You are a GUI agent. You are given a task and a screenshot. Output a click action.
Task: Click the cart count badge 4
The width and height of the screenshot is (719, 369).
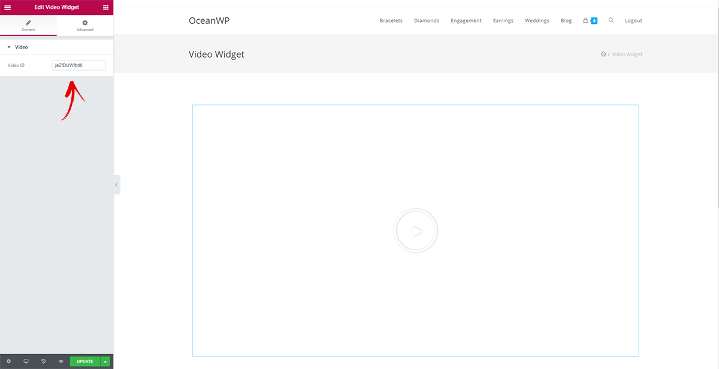(x=594, y=20)
